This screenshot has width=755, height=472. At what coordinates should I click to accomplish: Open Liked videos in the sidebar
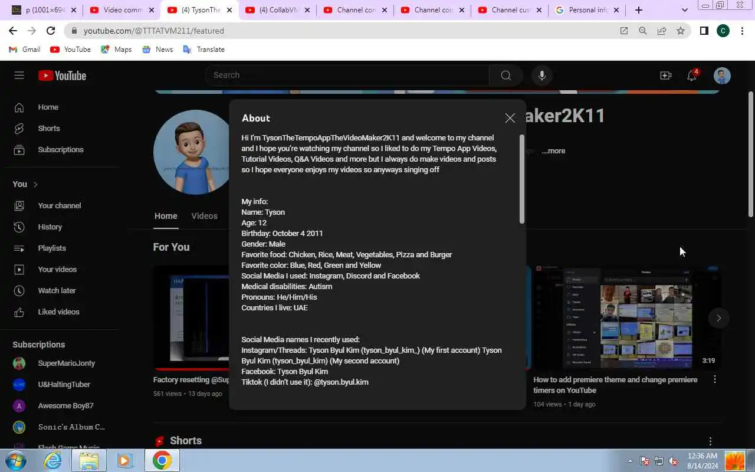pyautogui.click(x=59, y=312)
